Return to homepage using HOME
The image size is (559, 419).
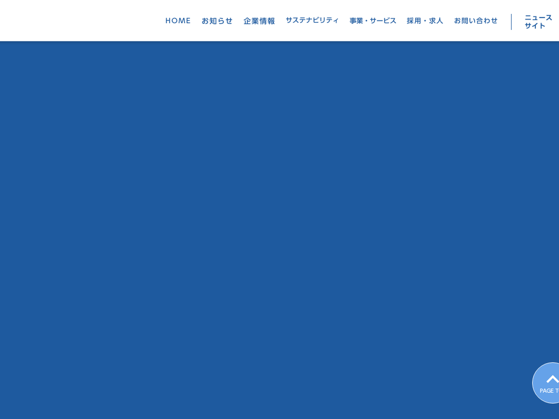178,21
